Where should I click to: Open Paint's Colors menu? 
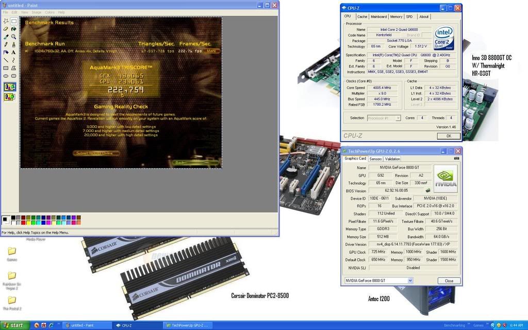[49, 12]
